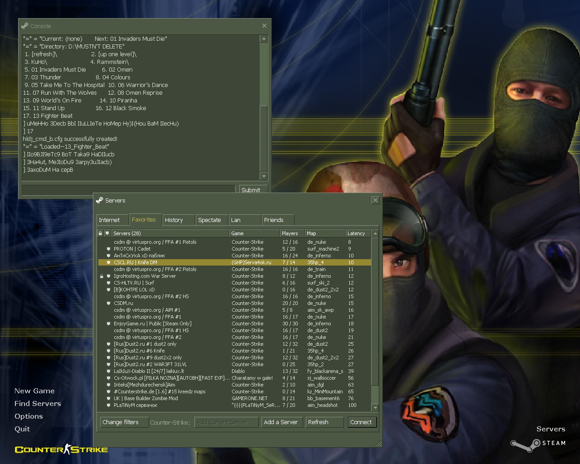Click Servers link above Steam logo
This screenshot has width=580, height=464.
click(x=551, y=429)
